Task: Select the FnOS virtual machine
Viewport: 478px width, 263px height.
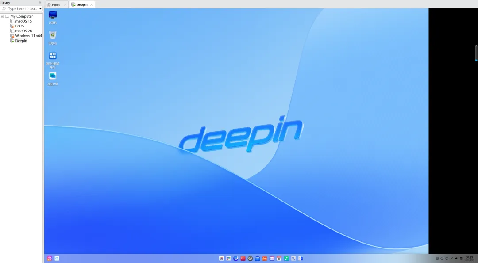Action: [19, 26]
